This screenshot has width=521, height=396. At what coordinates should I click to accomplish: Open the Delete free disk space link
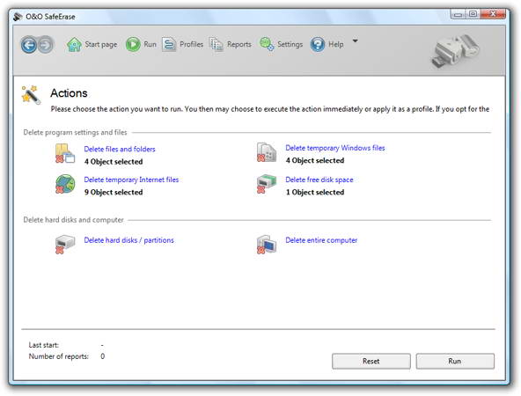coord(319,180)
